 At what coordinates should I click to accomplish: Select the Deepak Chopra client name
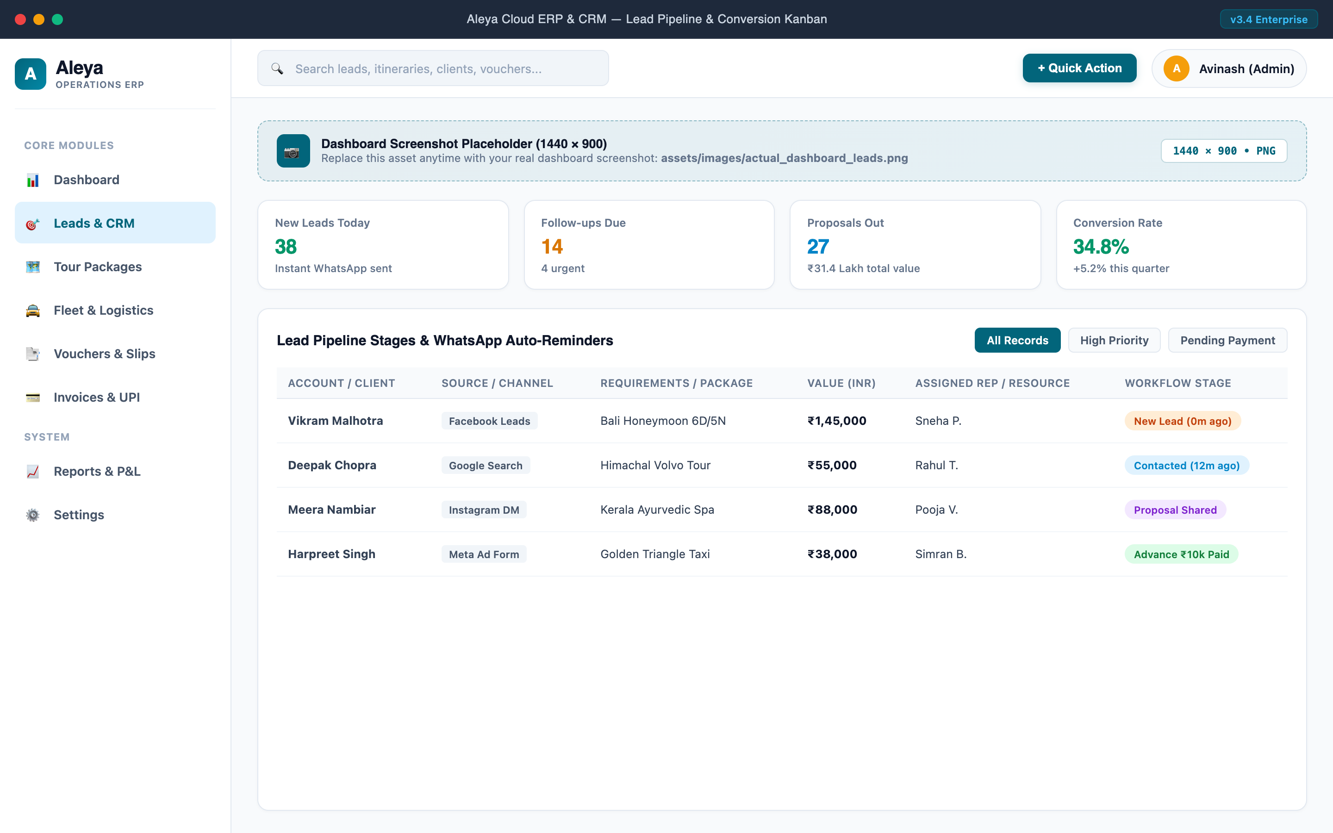pos(332,466)
